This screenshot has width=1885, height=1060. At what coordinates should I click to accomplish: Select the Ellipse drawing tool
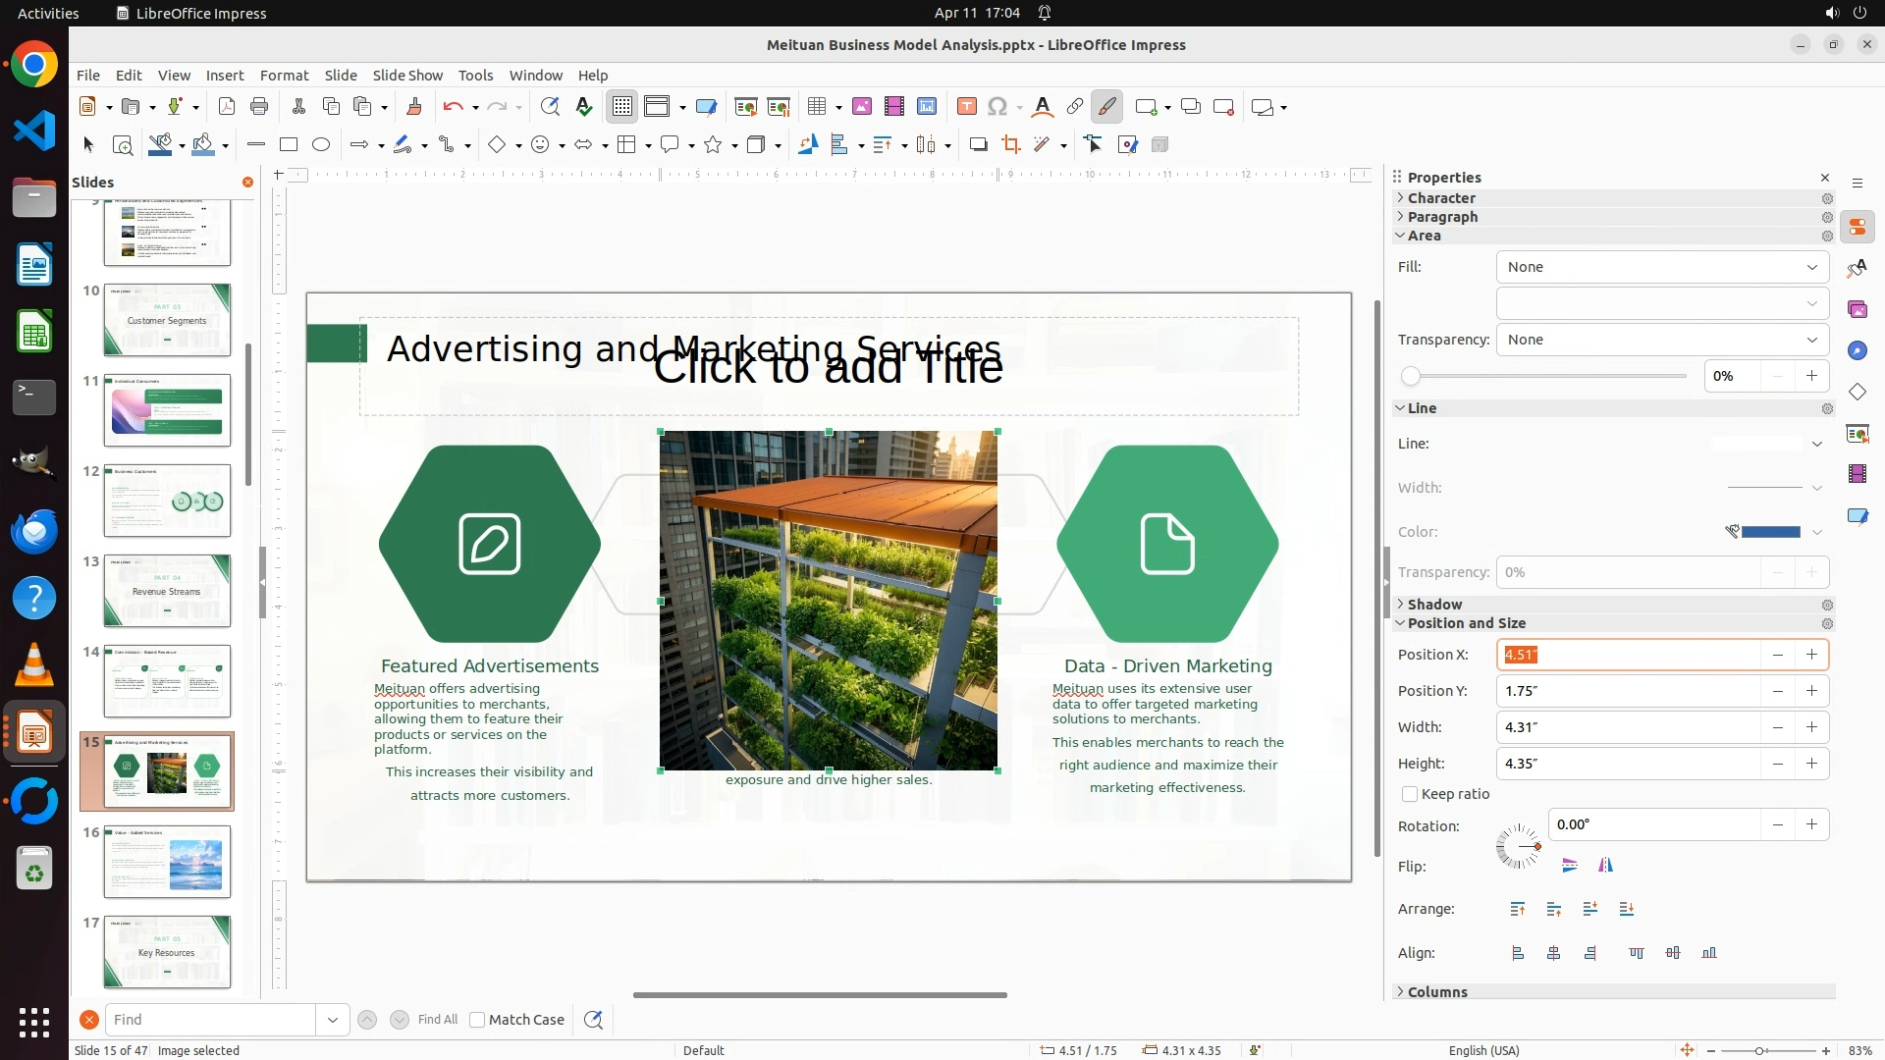click(x=321, y=145)
